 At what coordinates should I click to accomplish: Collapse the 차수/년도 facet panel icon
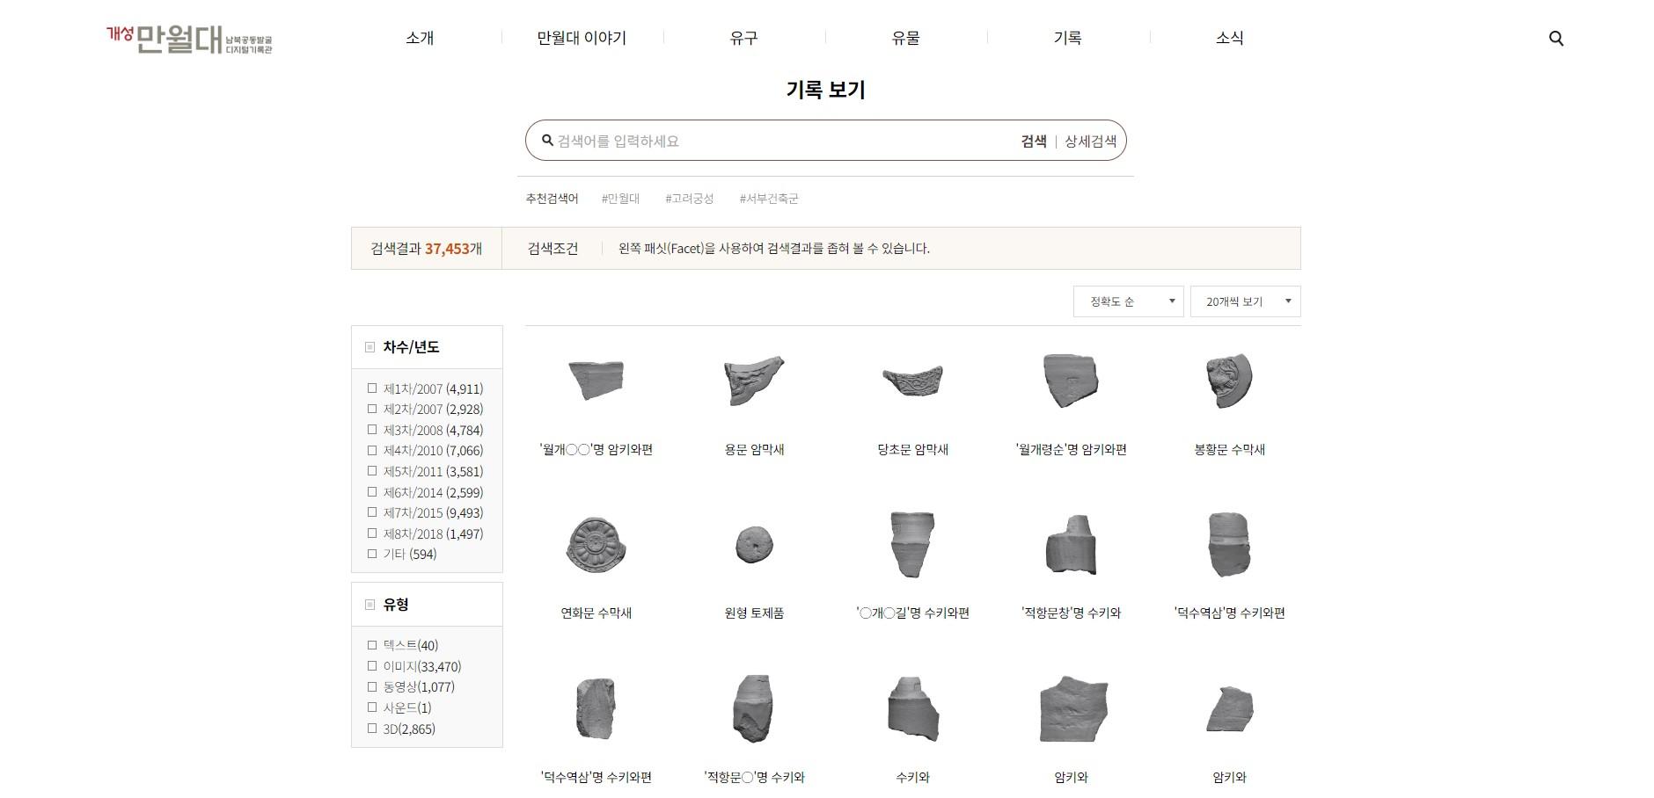(370, 347)
